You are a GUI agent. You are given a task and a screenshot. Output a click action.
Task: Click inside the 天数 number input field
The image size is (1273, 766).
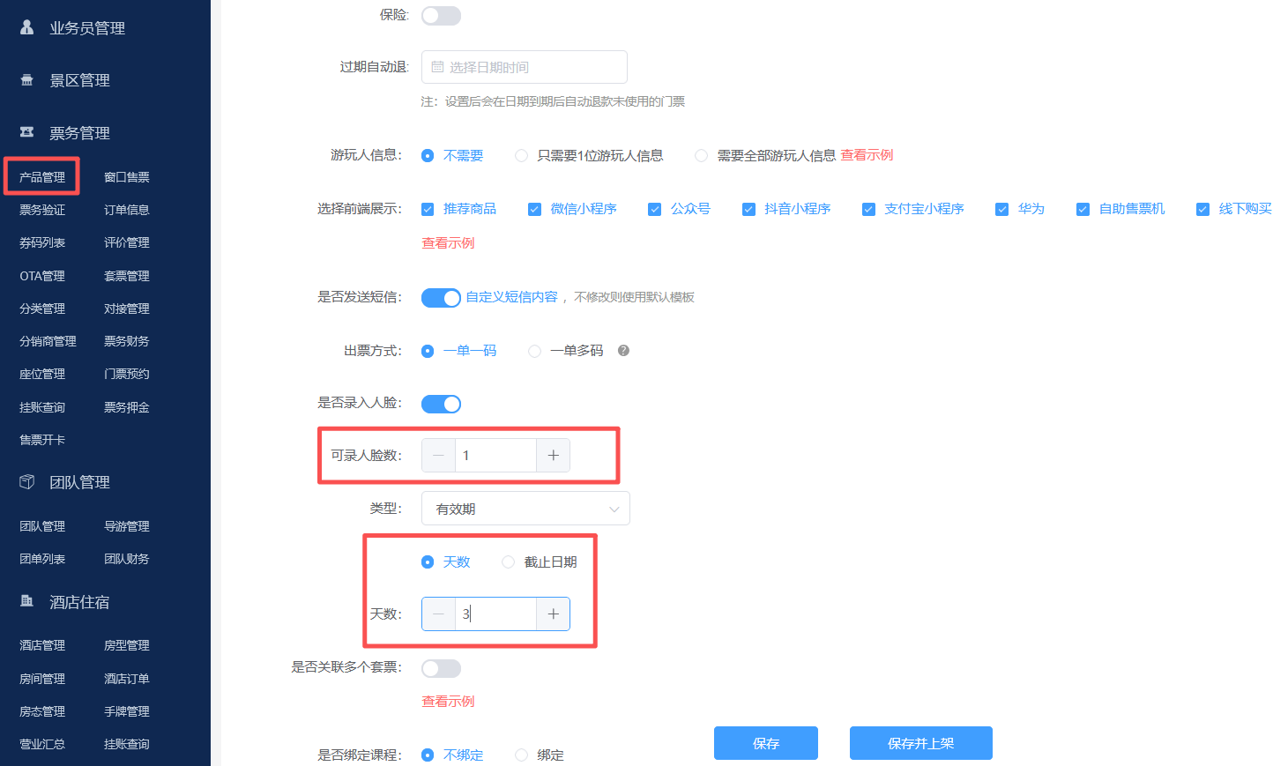pyautogui.click(x=495, y=614)
